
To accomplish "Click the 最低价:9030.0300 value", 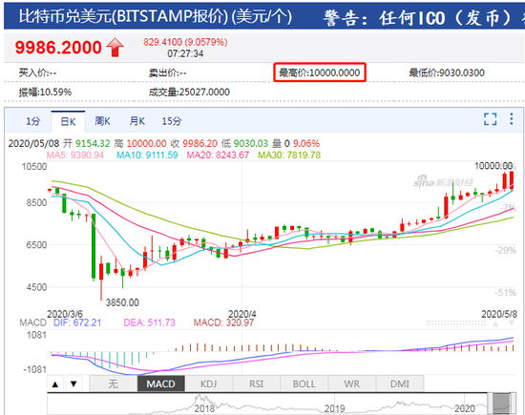I will click(447, 73).
